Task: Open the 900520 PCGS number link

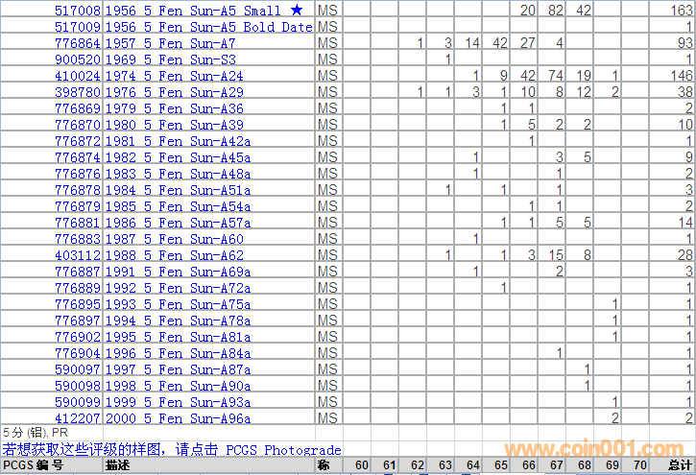Action: pyautogui.click(x=78, y=59)
